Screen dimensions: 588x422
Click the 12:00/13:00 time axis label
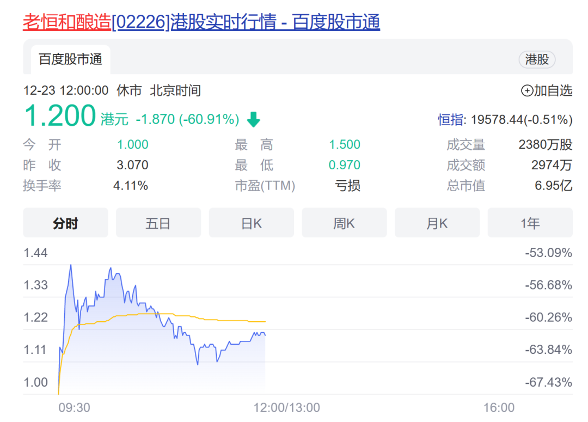coord(286,407)
